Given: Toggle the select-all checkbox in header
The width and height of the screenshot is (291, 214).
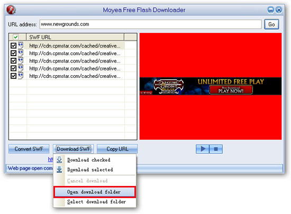Looking at the screenshot, I should pos(15,37).
